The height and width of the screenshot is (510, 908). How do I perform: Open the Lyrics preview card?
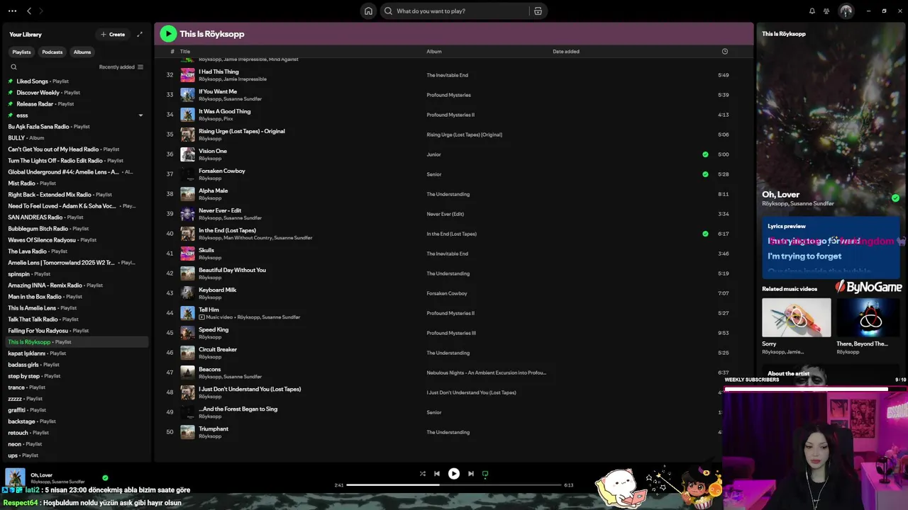click(x=831, y=248)
